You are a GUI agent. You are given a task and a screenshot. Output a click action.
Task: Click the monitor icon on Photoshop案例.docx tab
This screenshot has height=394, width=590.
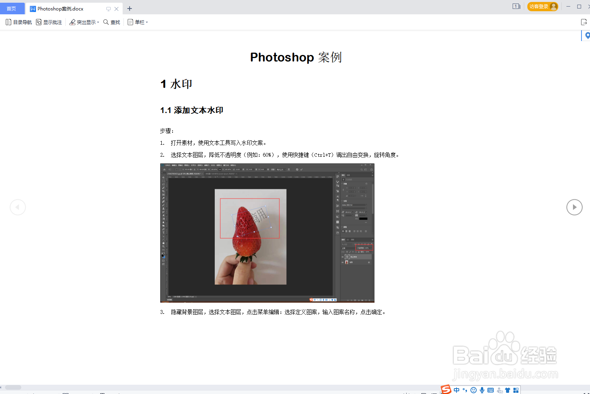[108, 9]
